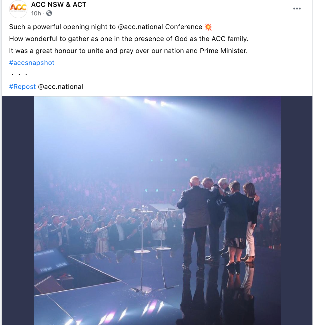This screenshot has height=325, width=313.
Task: Click @acc.national mention in the first line
Action: click(140, 27)
